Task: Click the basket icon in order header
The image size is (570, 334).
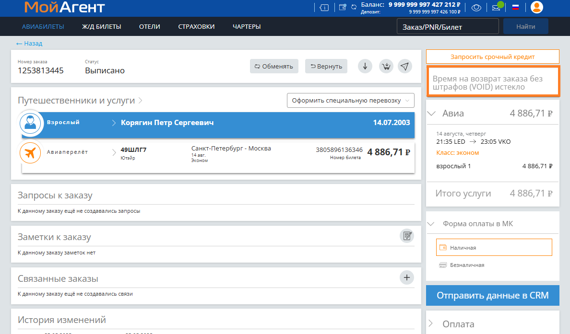Action: click(386, 66)
